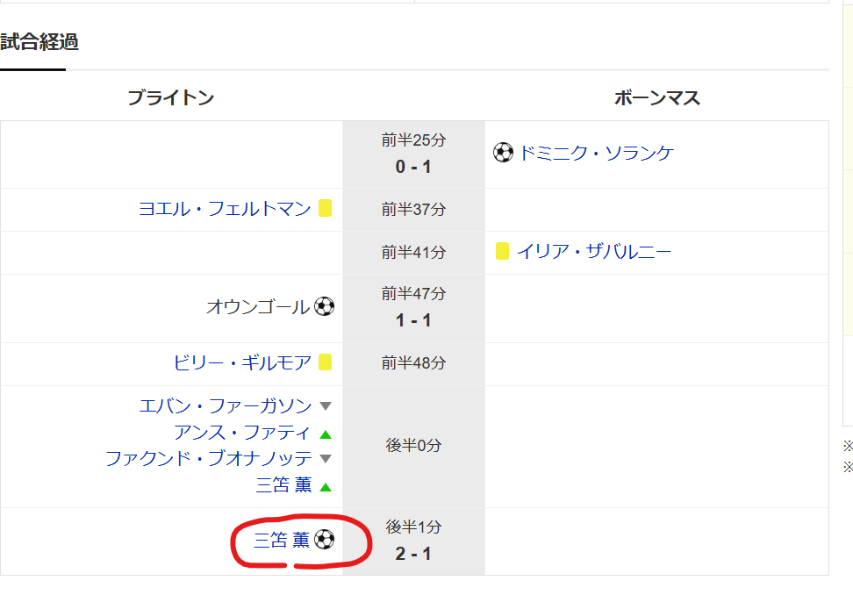Click green up arrow beside アンス・ファティ
Image resolution: width=853 pixels, height=595 pixels.
tap(326, 434)
